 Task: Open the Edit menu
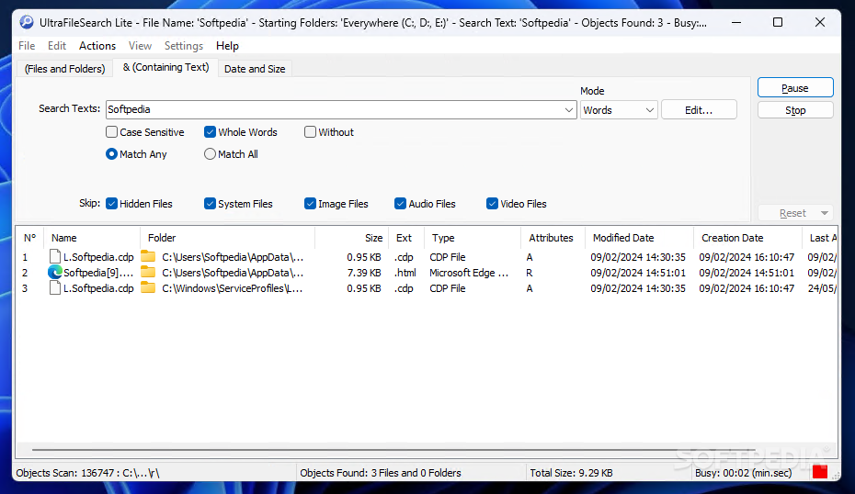click(x=57, y=46)
